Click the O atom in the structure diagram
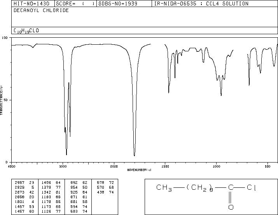This screenshot has height=215, width=278. [x=231, y=207]
